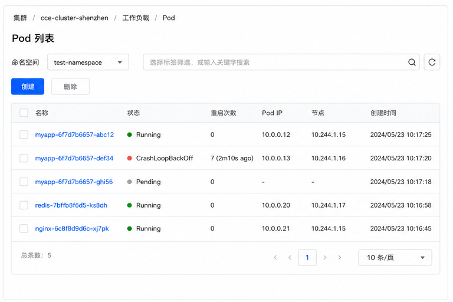Go to the first page arrow

click(275, 258)
